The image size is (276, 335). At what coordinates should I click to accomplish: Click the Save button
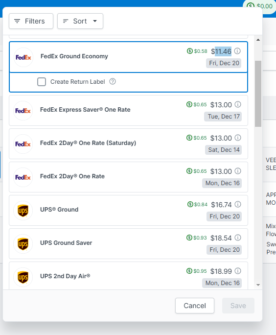pos(238,306)
